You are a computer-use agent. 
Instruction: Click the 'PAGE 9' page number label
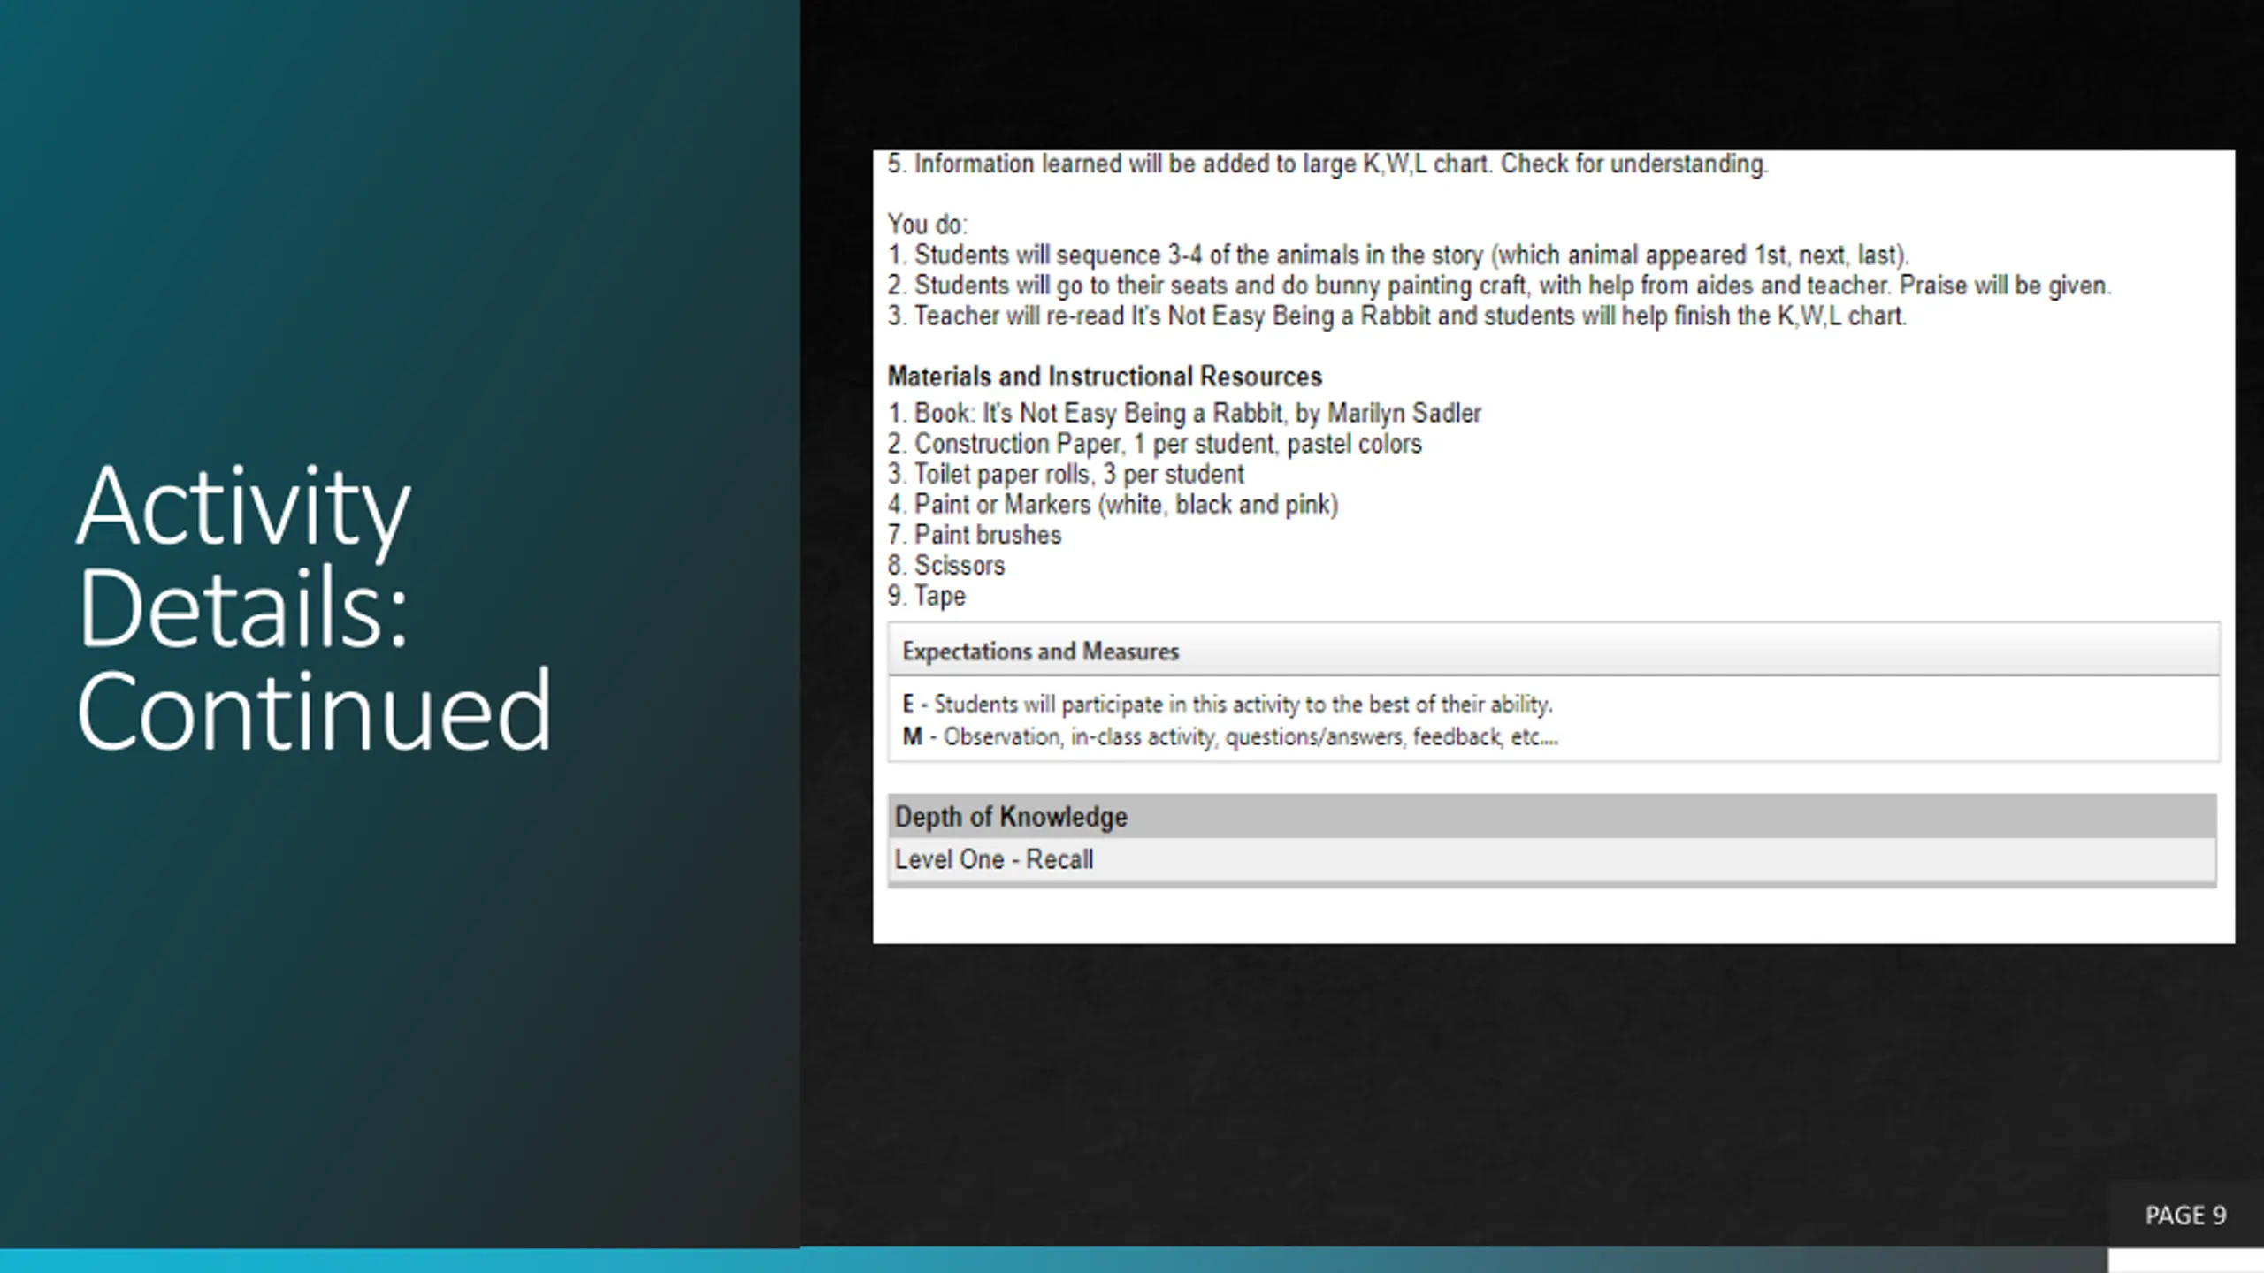click(x=2184, y=1216)
